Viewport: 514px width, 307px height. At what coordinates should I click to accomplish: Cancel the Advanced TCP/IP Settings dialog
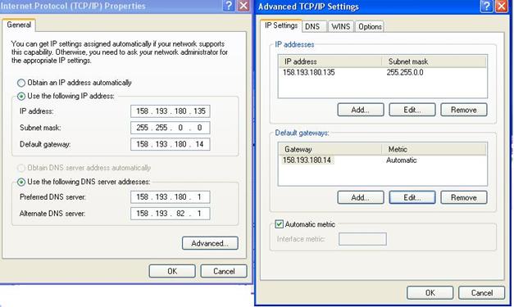click(481, 293)
